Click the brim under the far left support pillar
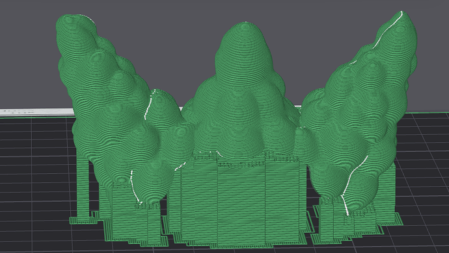The width and height of the screenshot is (449, 253). 83,221
